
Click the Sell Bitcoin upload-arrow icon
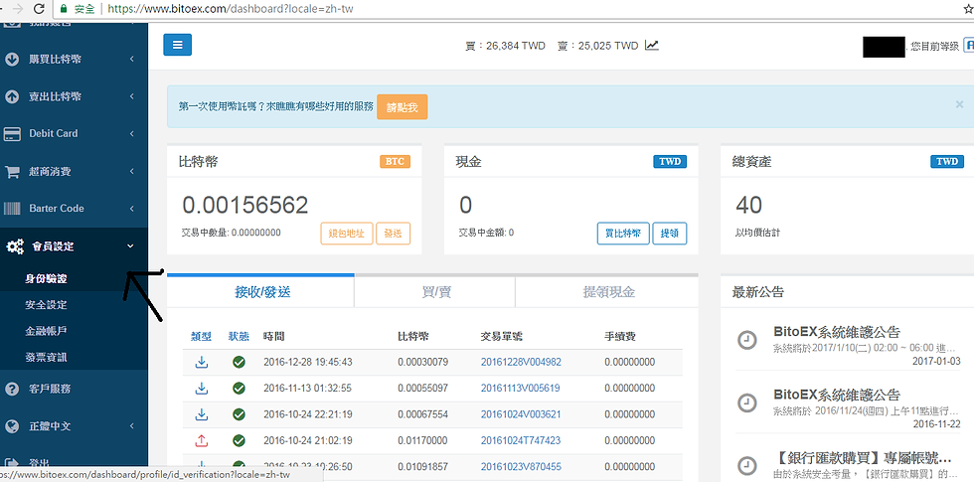12,97
